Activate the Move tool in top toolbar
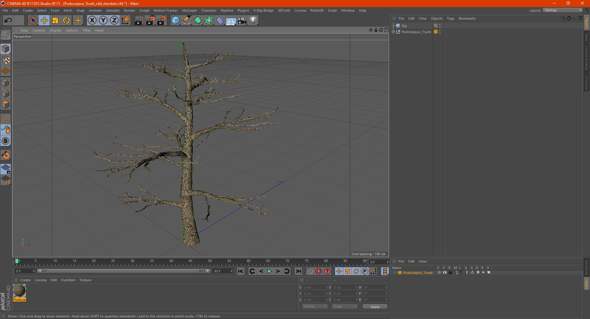Image resolution: width=590 pixels, height=319 pixels. pyautogui.click(x=44, y=21)
